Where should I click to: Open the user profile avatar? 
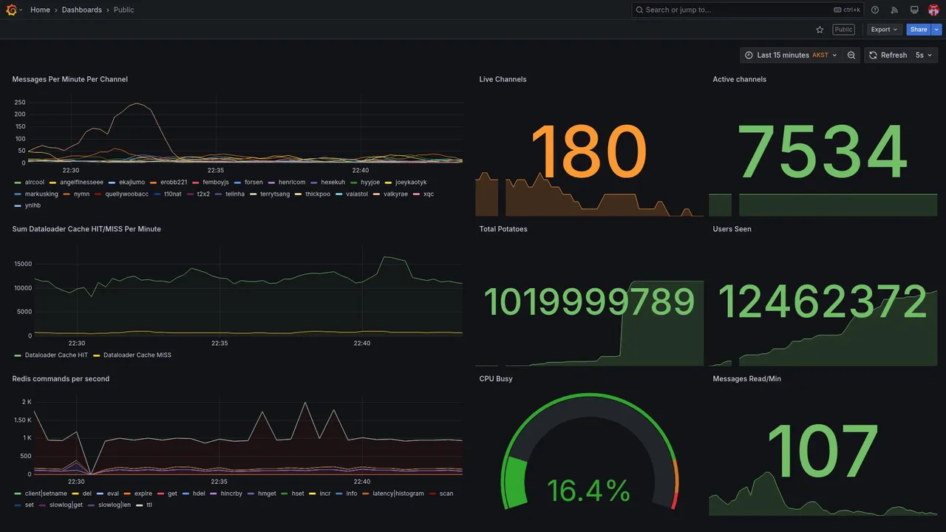click(x=933, y=10)
